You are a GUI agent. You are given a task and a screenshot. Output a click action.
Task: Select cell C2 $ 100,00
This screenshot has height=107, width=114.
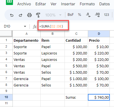tap(76, 47)
